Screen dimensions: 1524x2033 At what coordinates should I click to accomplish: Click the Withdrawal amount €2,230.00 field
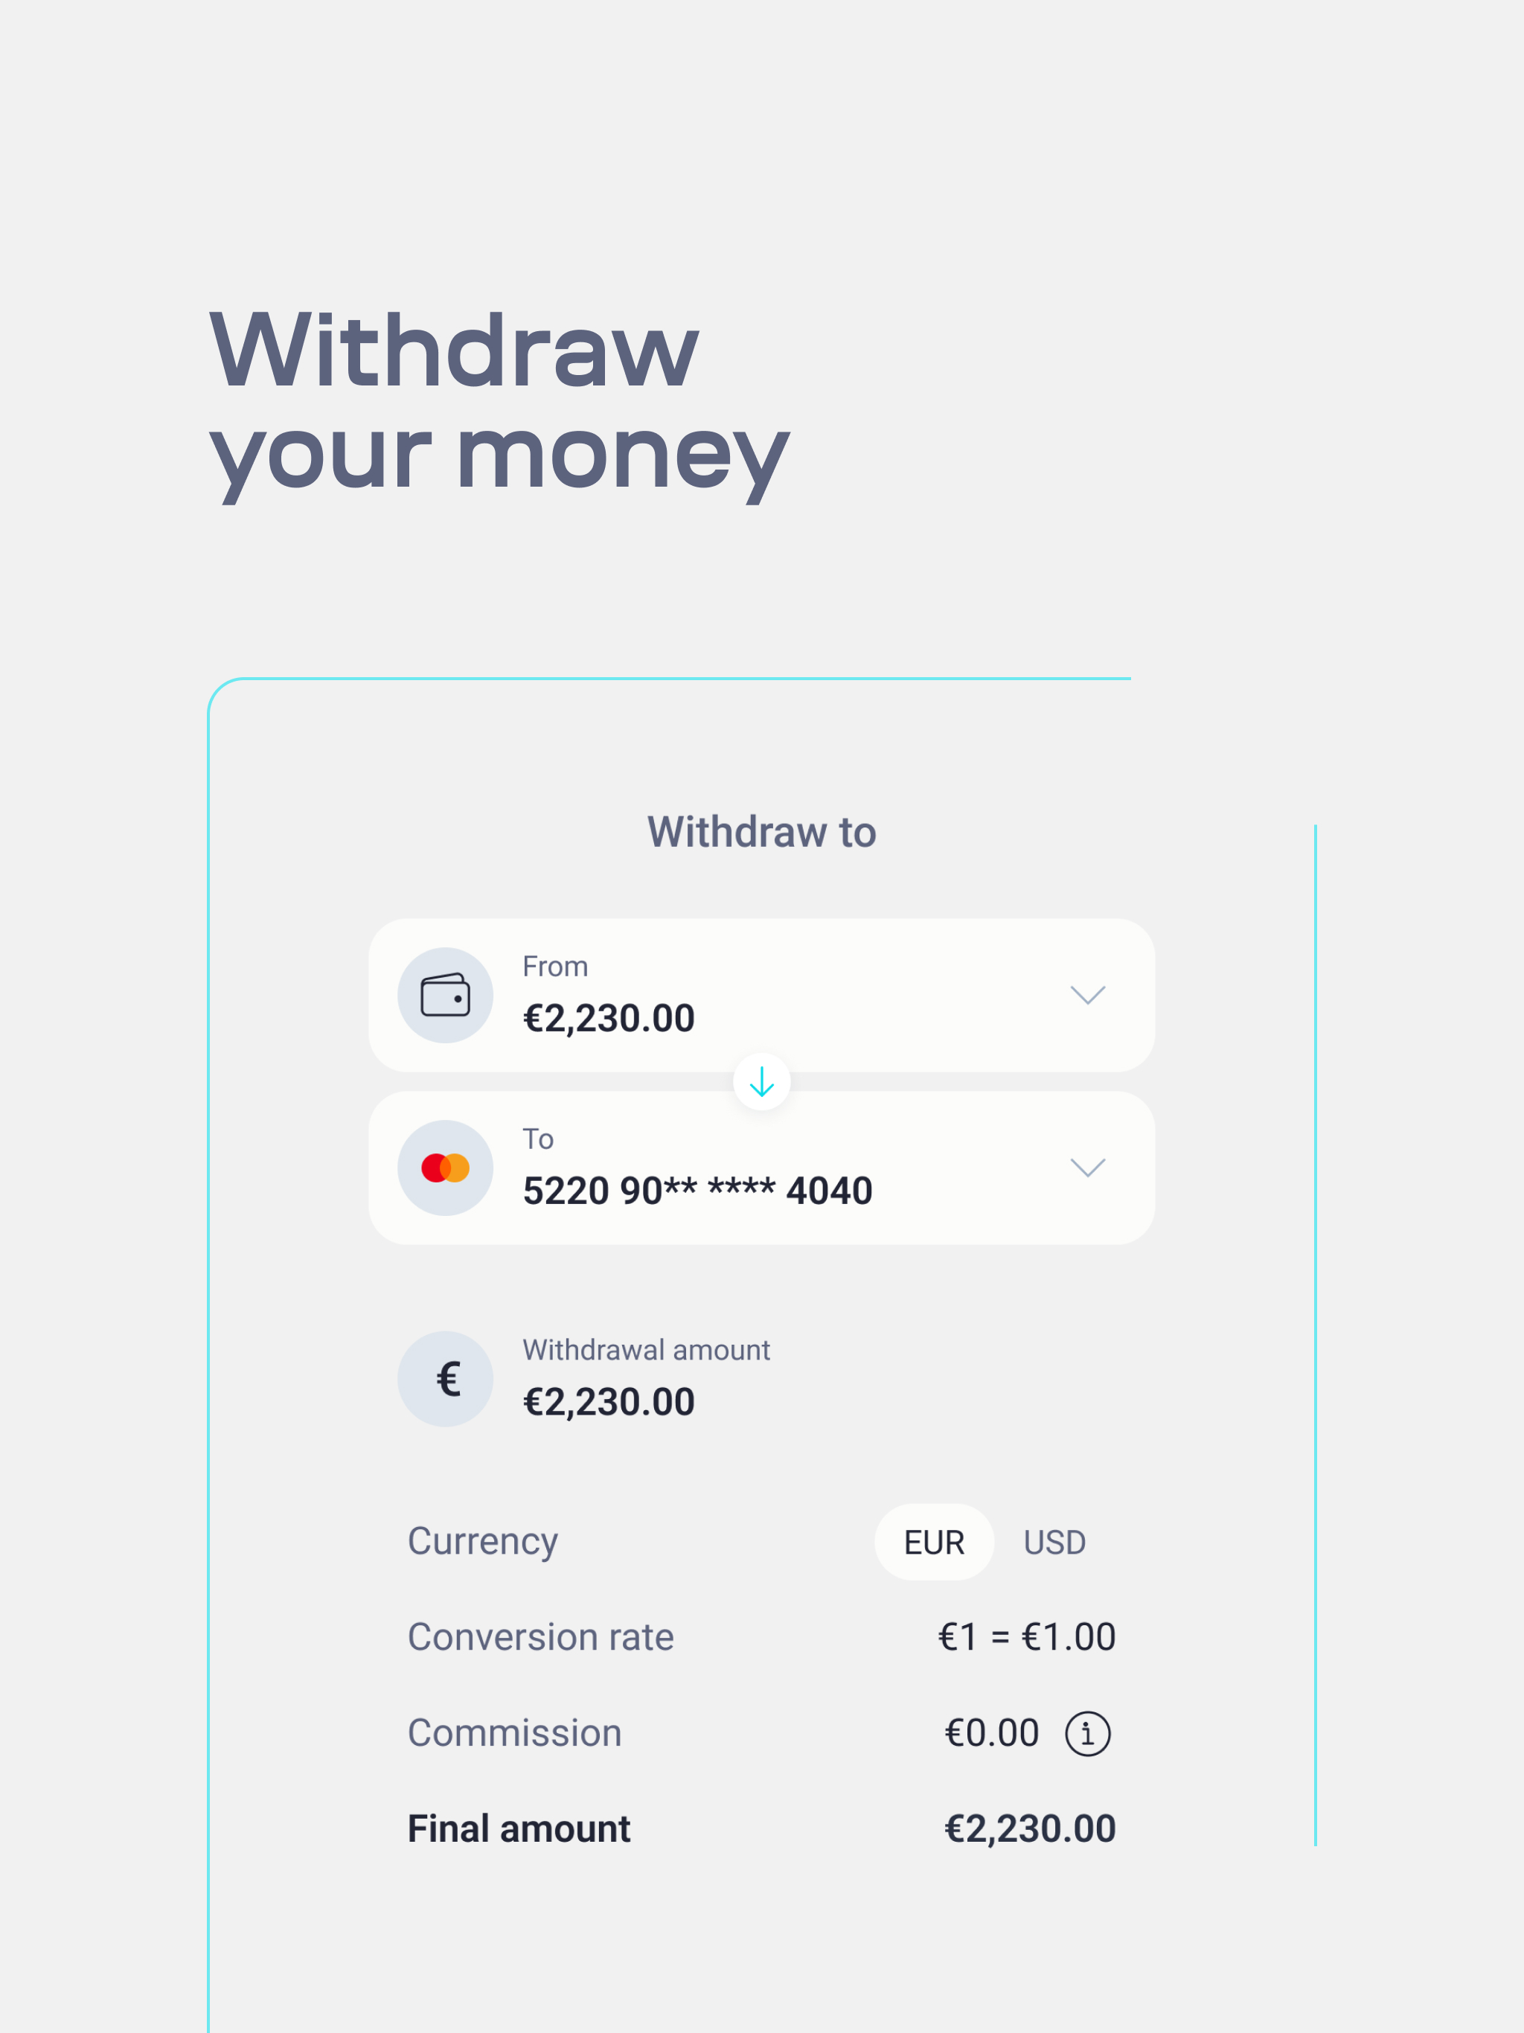pos(609,1403)
